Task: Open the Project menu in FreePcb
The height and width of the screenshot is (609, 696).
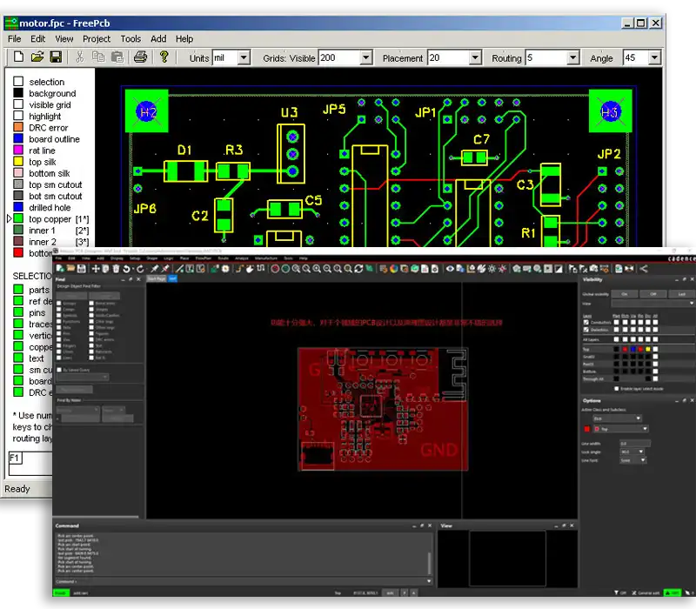Action: (97, 39)
